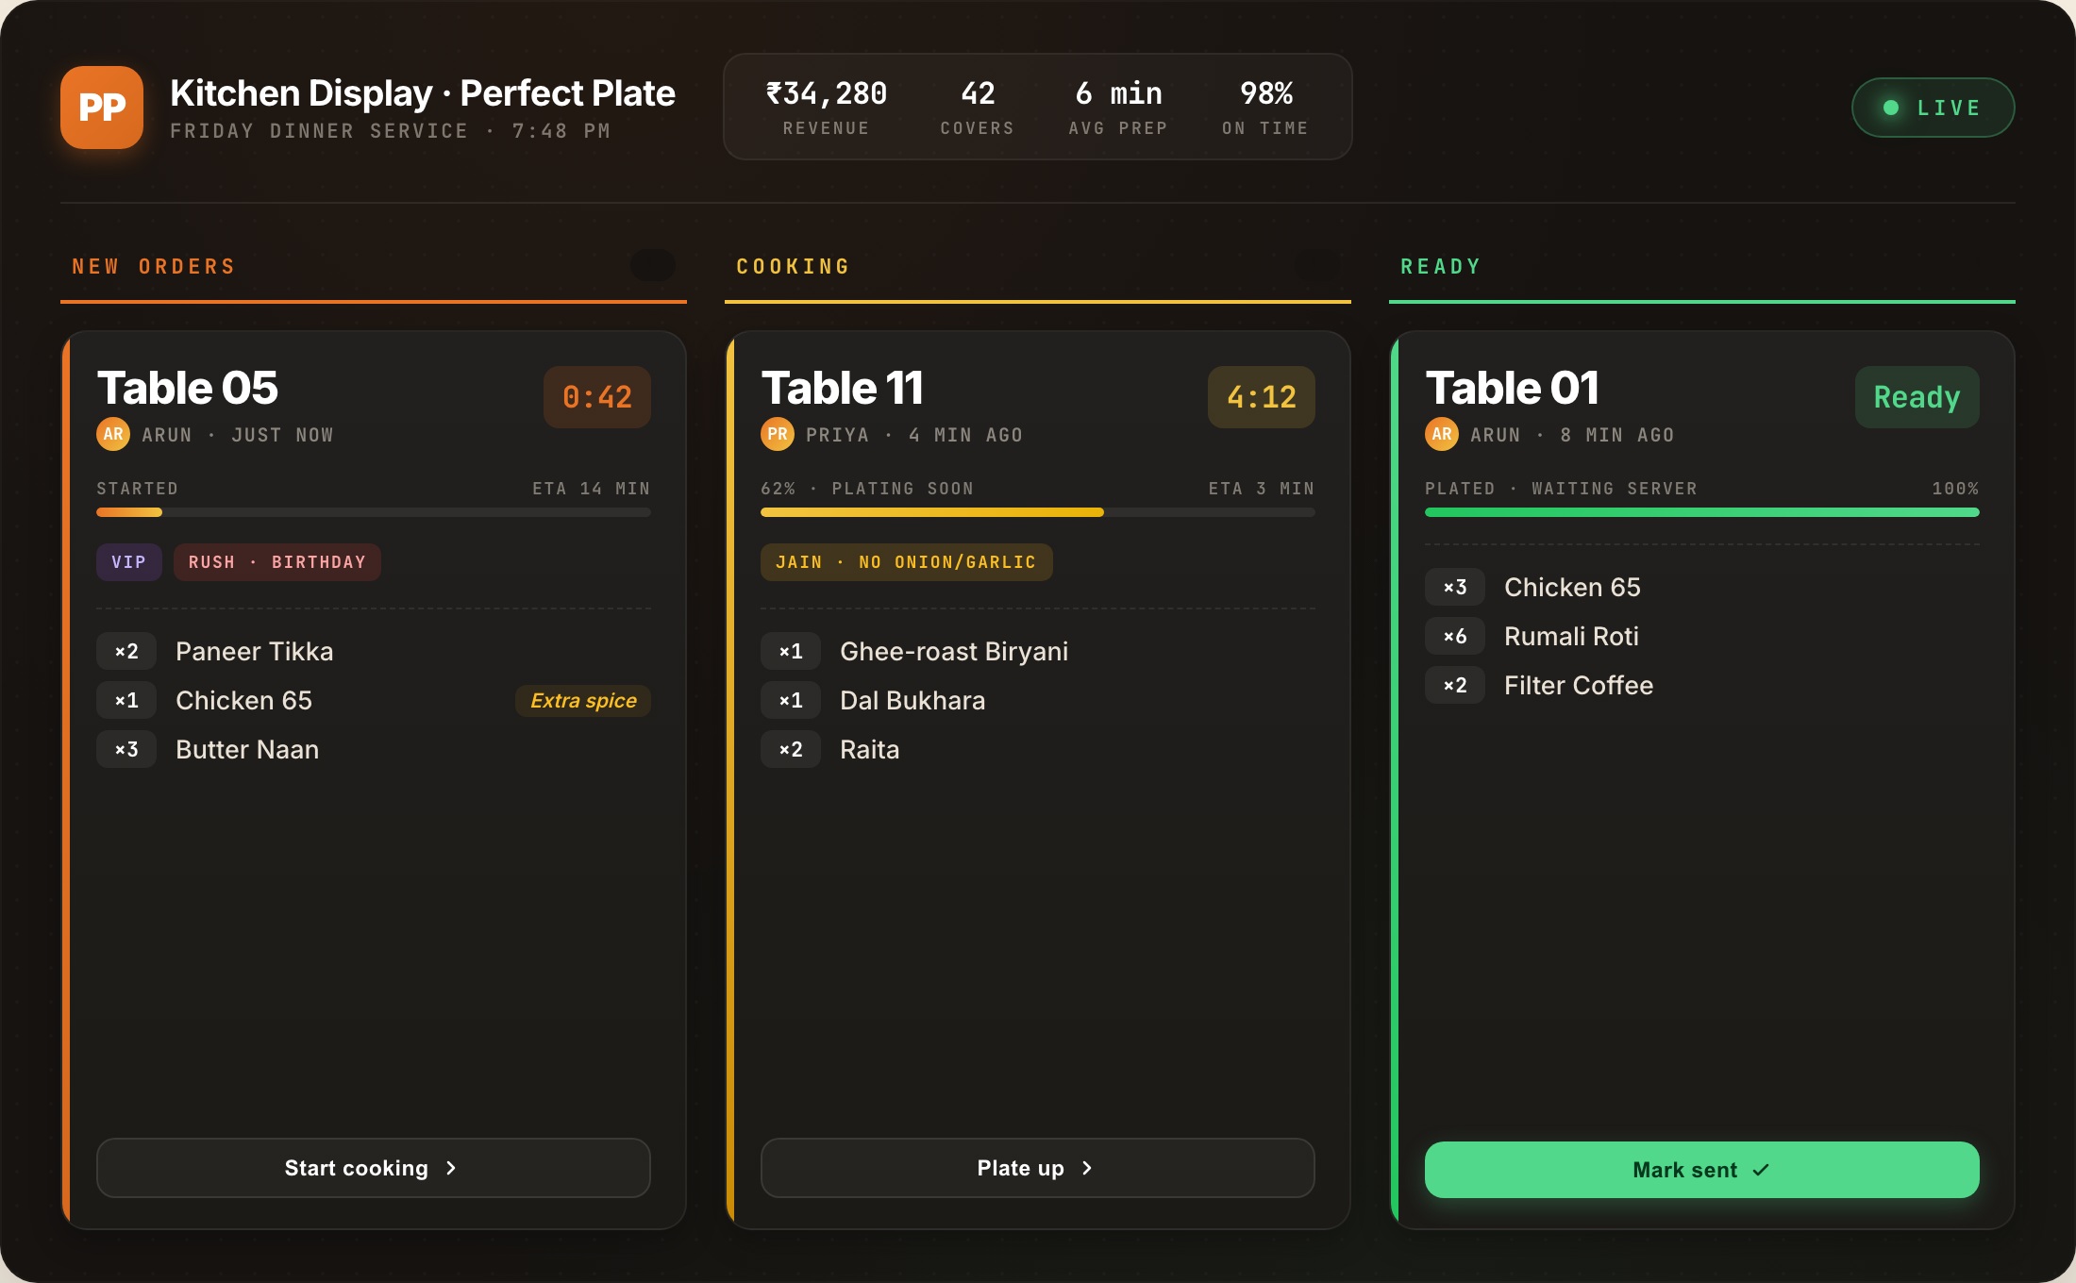Click Arun's avatar on Table 01
2076x1283 pixels.
click(x=1442, y=434)
